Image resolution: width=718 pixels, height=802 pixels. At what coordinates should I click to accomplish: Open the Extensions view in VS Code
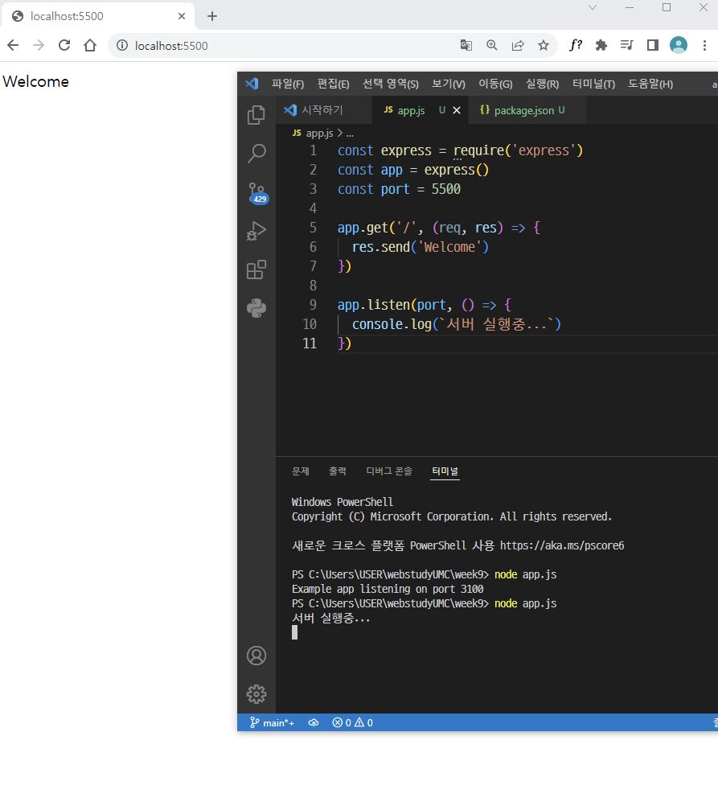[x=256, y=269]
